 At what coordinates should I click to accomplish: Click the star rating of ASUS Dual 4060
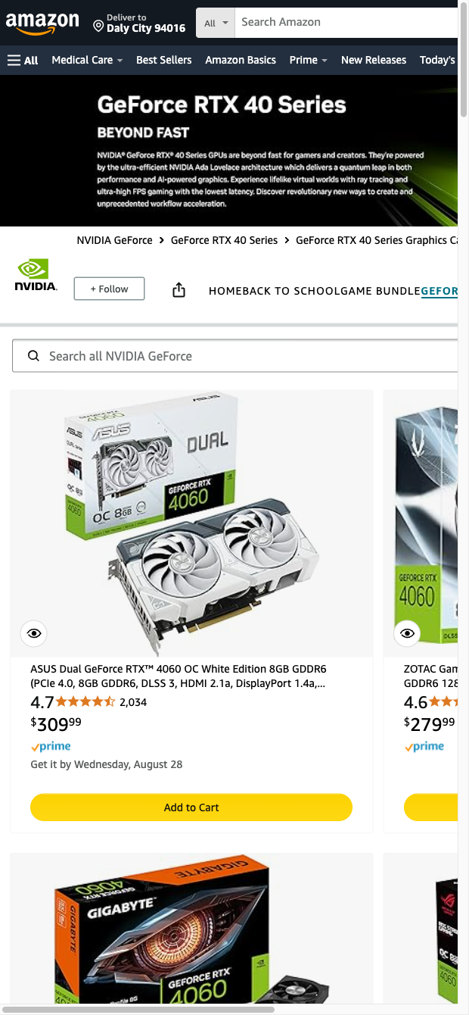pyautogui.click(x=85, y=702)
